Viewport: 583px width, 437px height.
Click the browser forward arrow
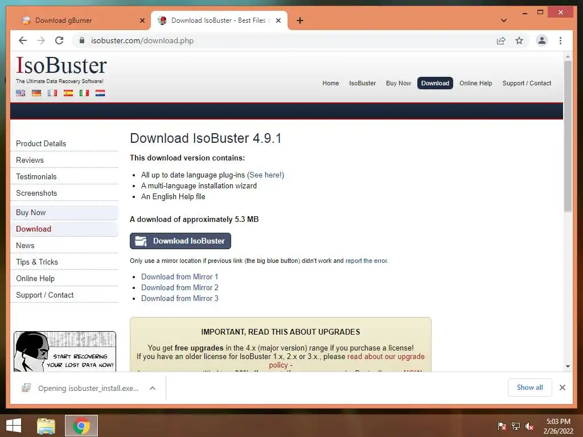pos(41,40)
